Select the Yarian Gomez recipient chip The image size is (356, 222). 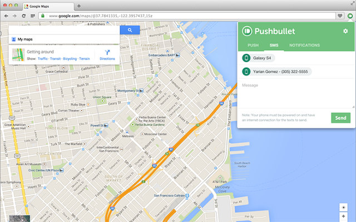point(277,72)
